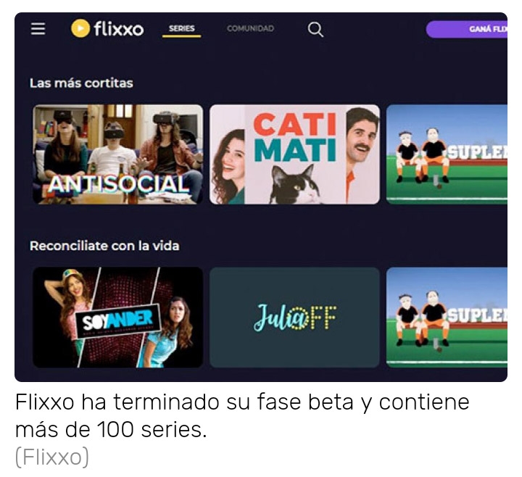Click the Flixxo yellow play logo

click(x=80, y=28)
